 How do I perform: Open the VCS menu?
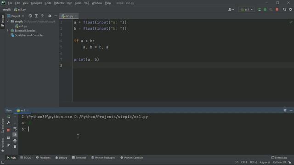(87, 3)
